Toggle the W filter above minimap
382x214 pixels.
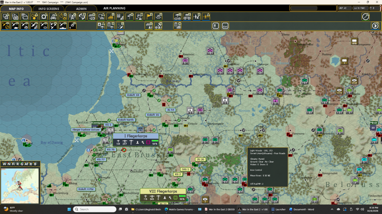4,164
